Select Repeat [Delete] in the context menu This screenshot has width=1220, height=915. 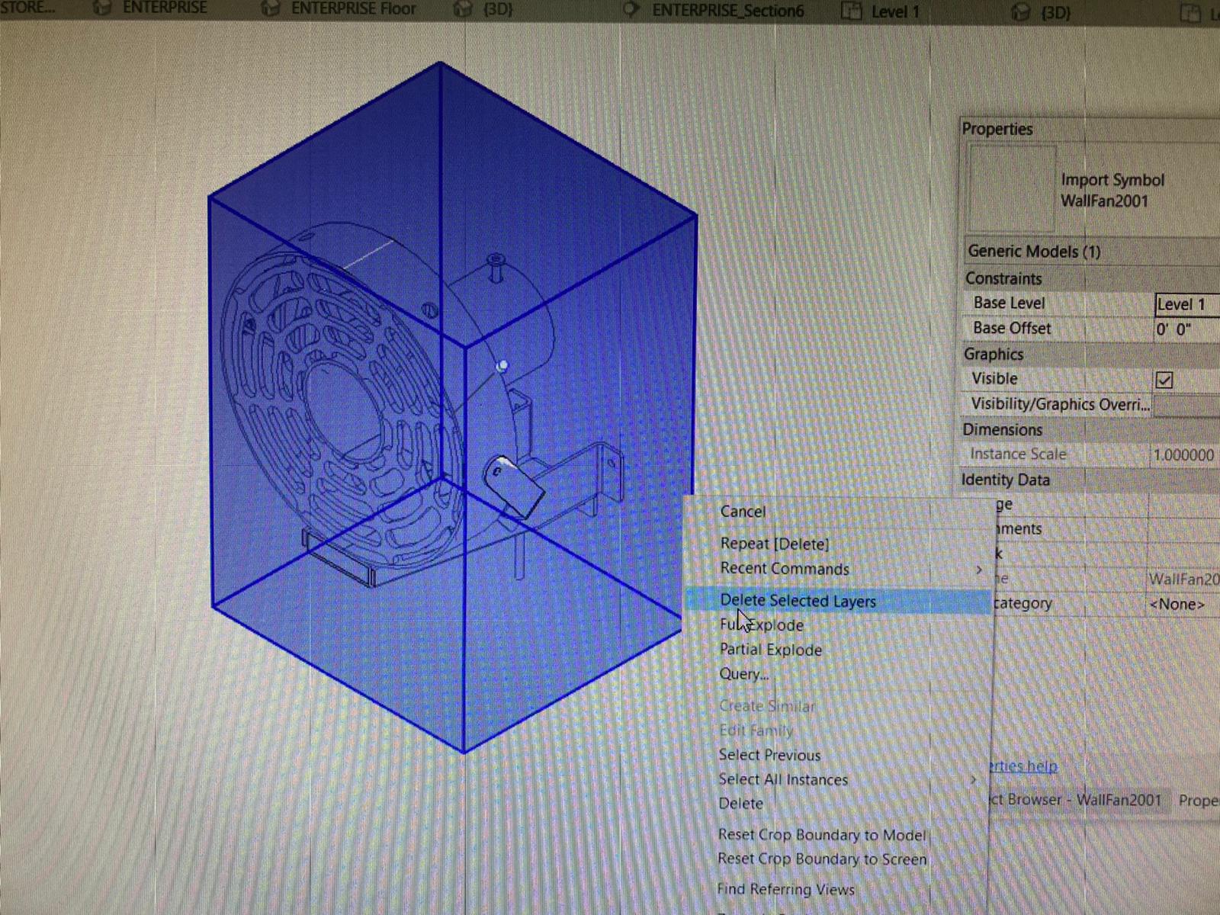pyautogui.click(x=774, y=544)
